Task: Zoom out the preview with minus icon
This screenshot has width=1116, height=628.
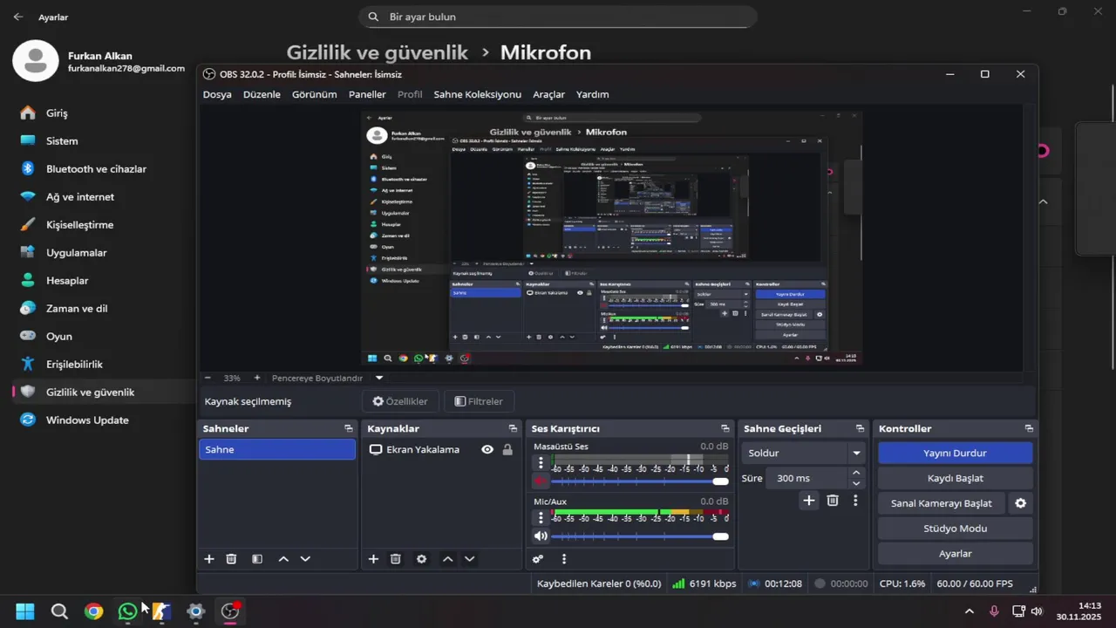Action: [208, 378]
